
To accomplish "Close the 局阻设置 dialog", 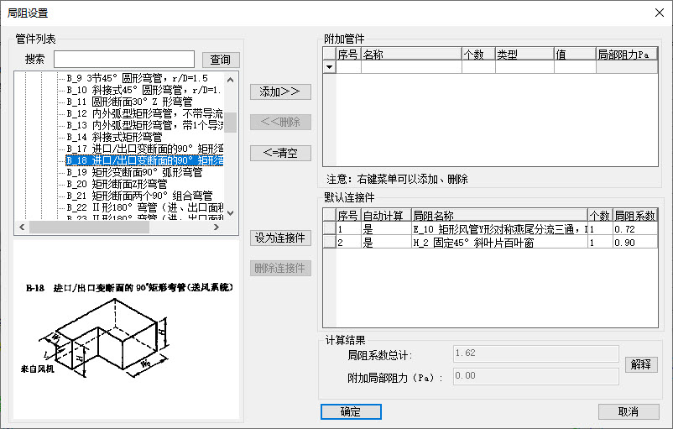I will [x=660, y=13].
